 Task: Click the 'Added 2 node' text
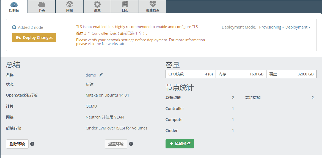click(x=31, y=27)
